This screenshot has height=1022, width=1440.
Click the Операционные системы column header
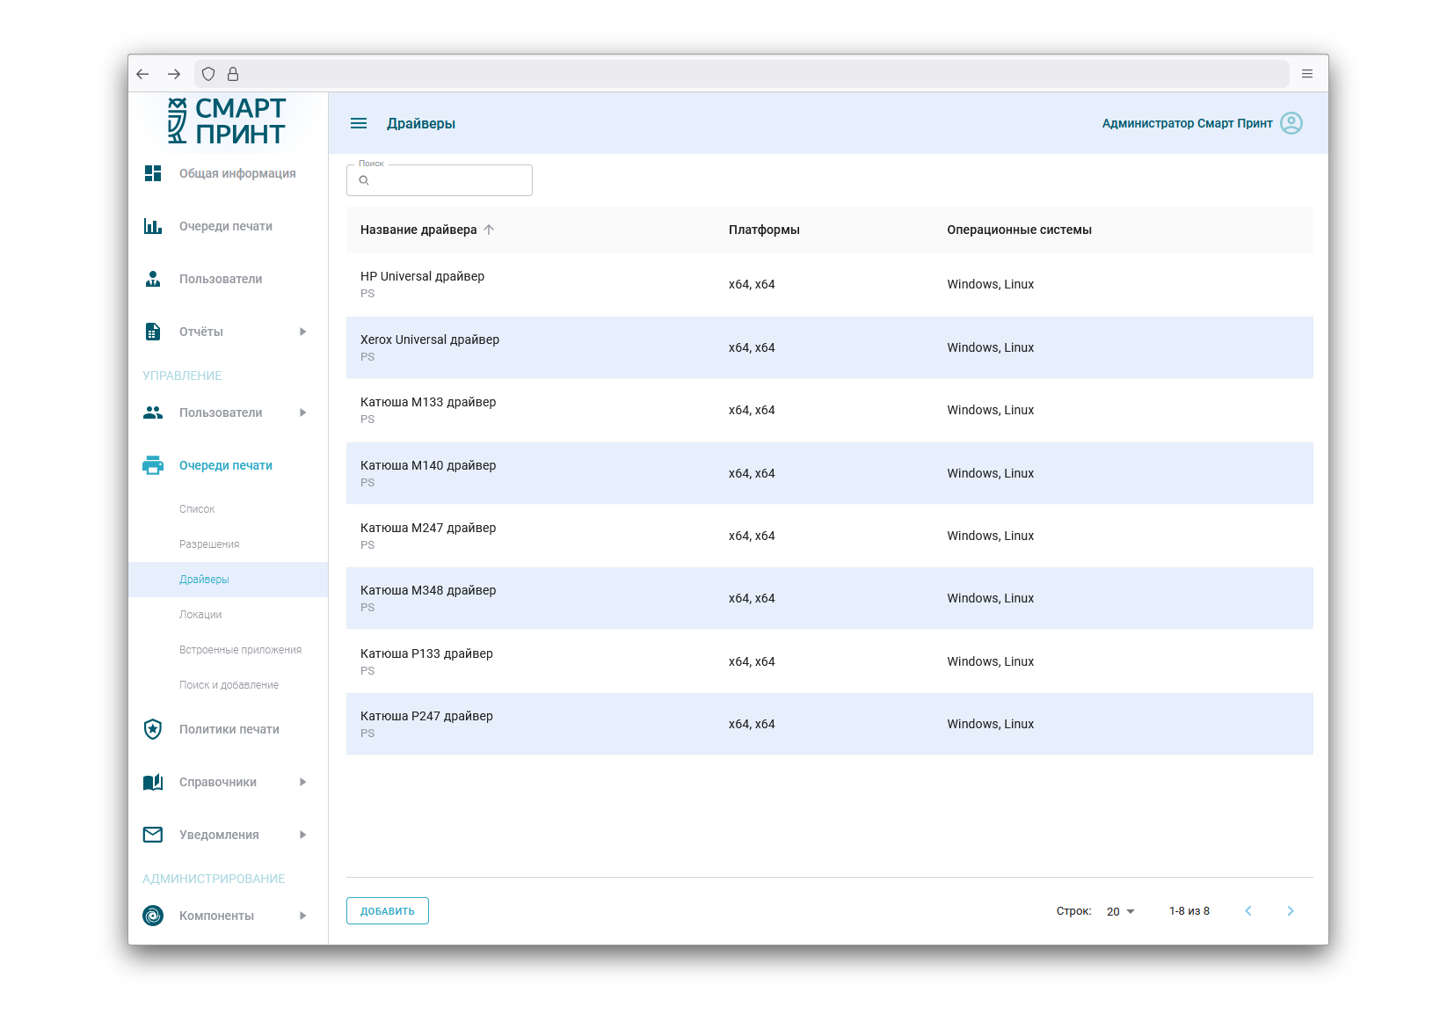(x=1019, y=230)
